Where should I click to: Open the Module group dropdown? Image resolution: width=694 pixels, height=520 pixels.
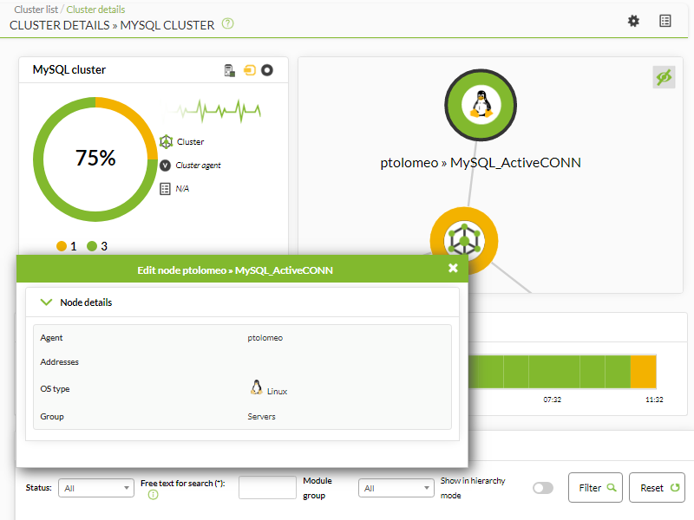[x=396, y=488]
